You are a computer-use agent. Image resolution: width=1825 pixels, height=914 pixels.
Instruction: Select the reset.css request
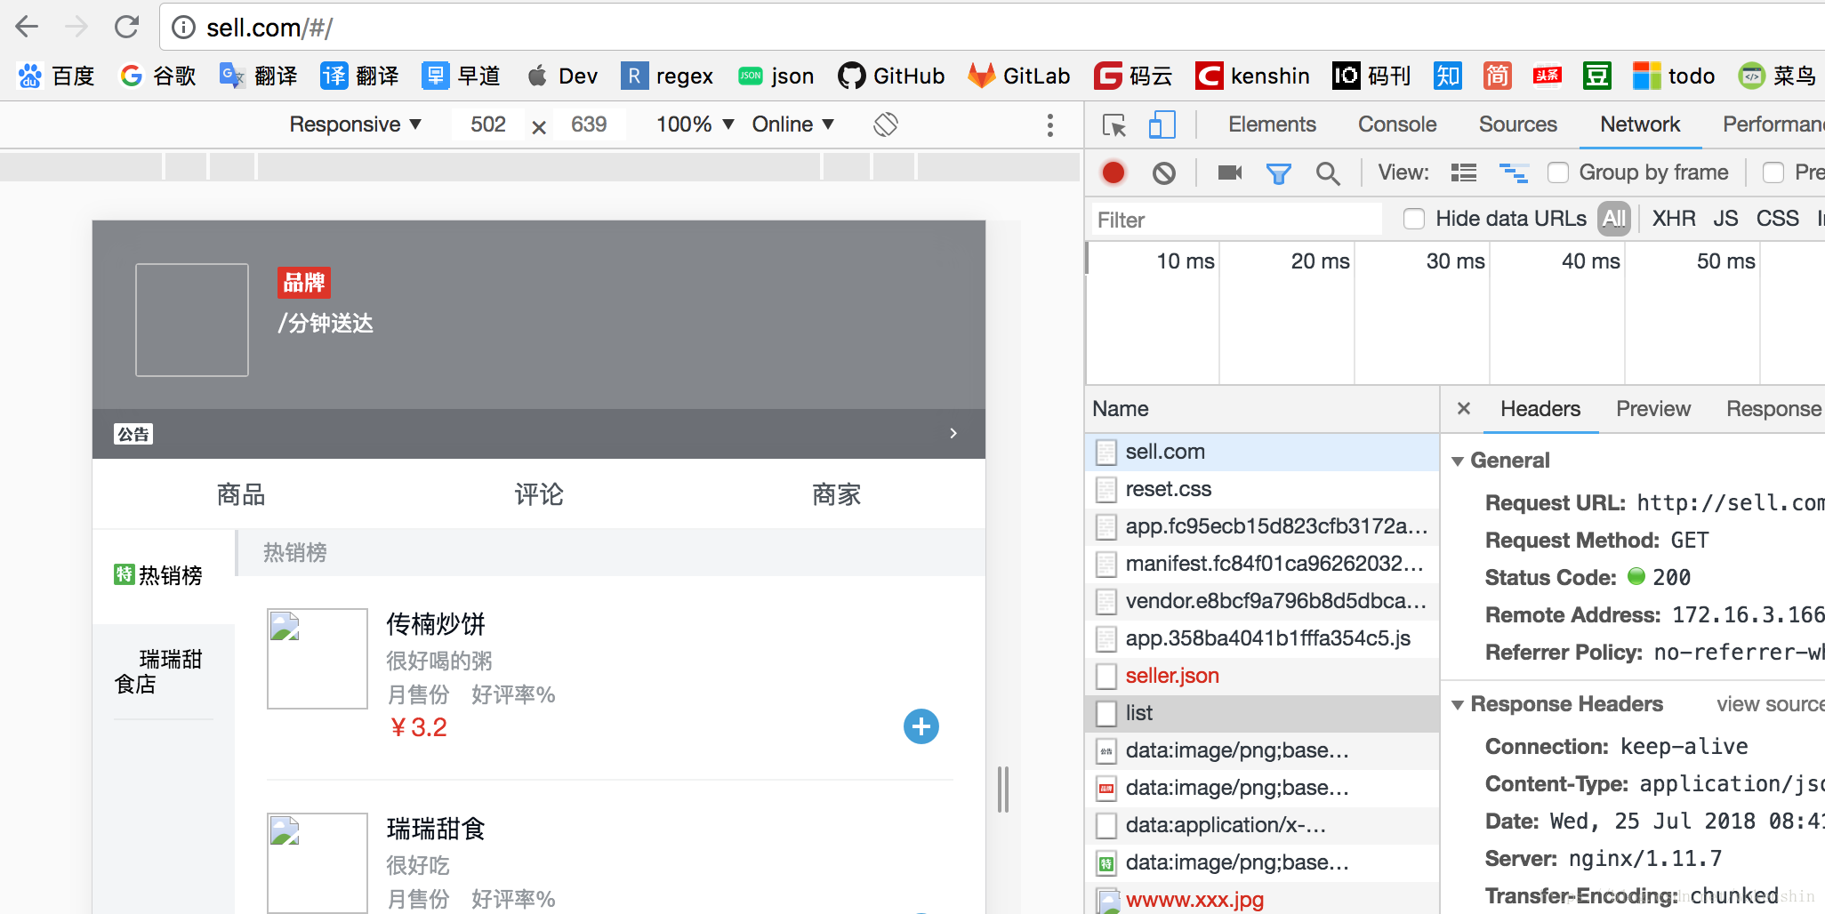click(1262, 489)
